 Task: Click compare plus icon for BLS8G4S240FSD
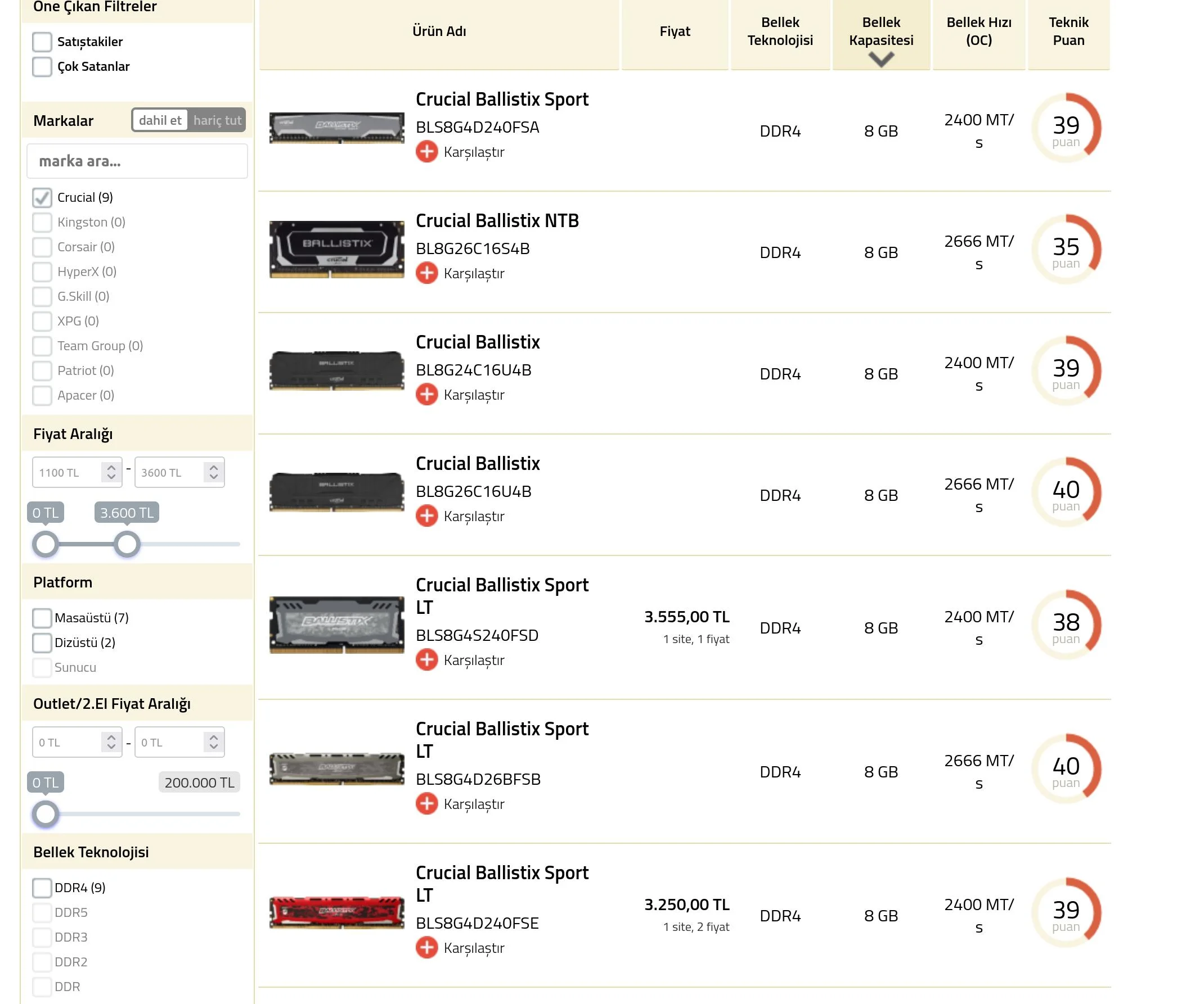[426, 660]
